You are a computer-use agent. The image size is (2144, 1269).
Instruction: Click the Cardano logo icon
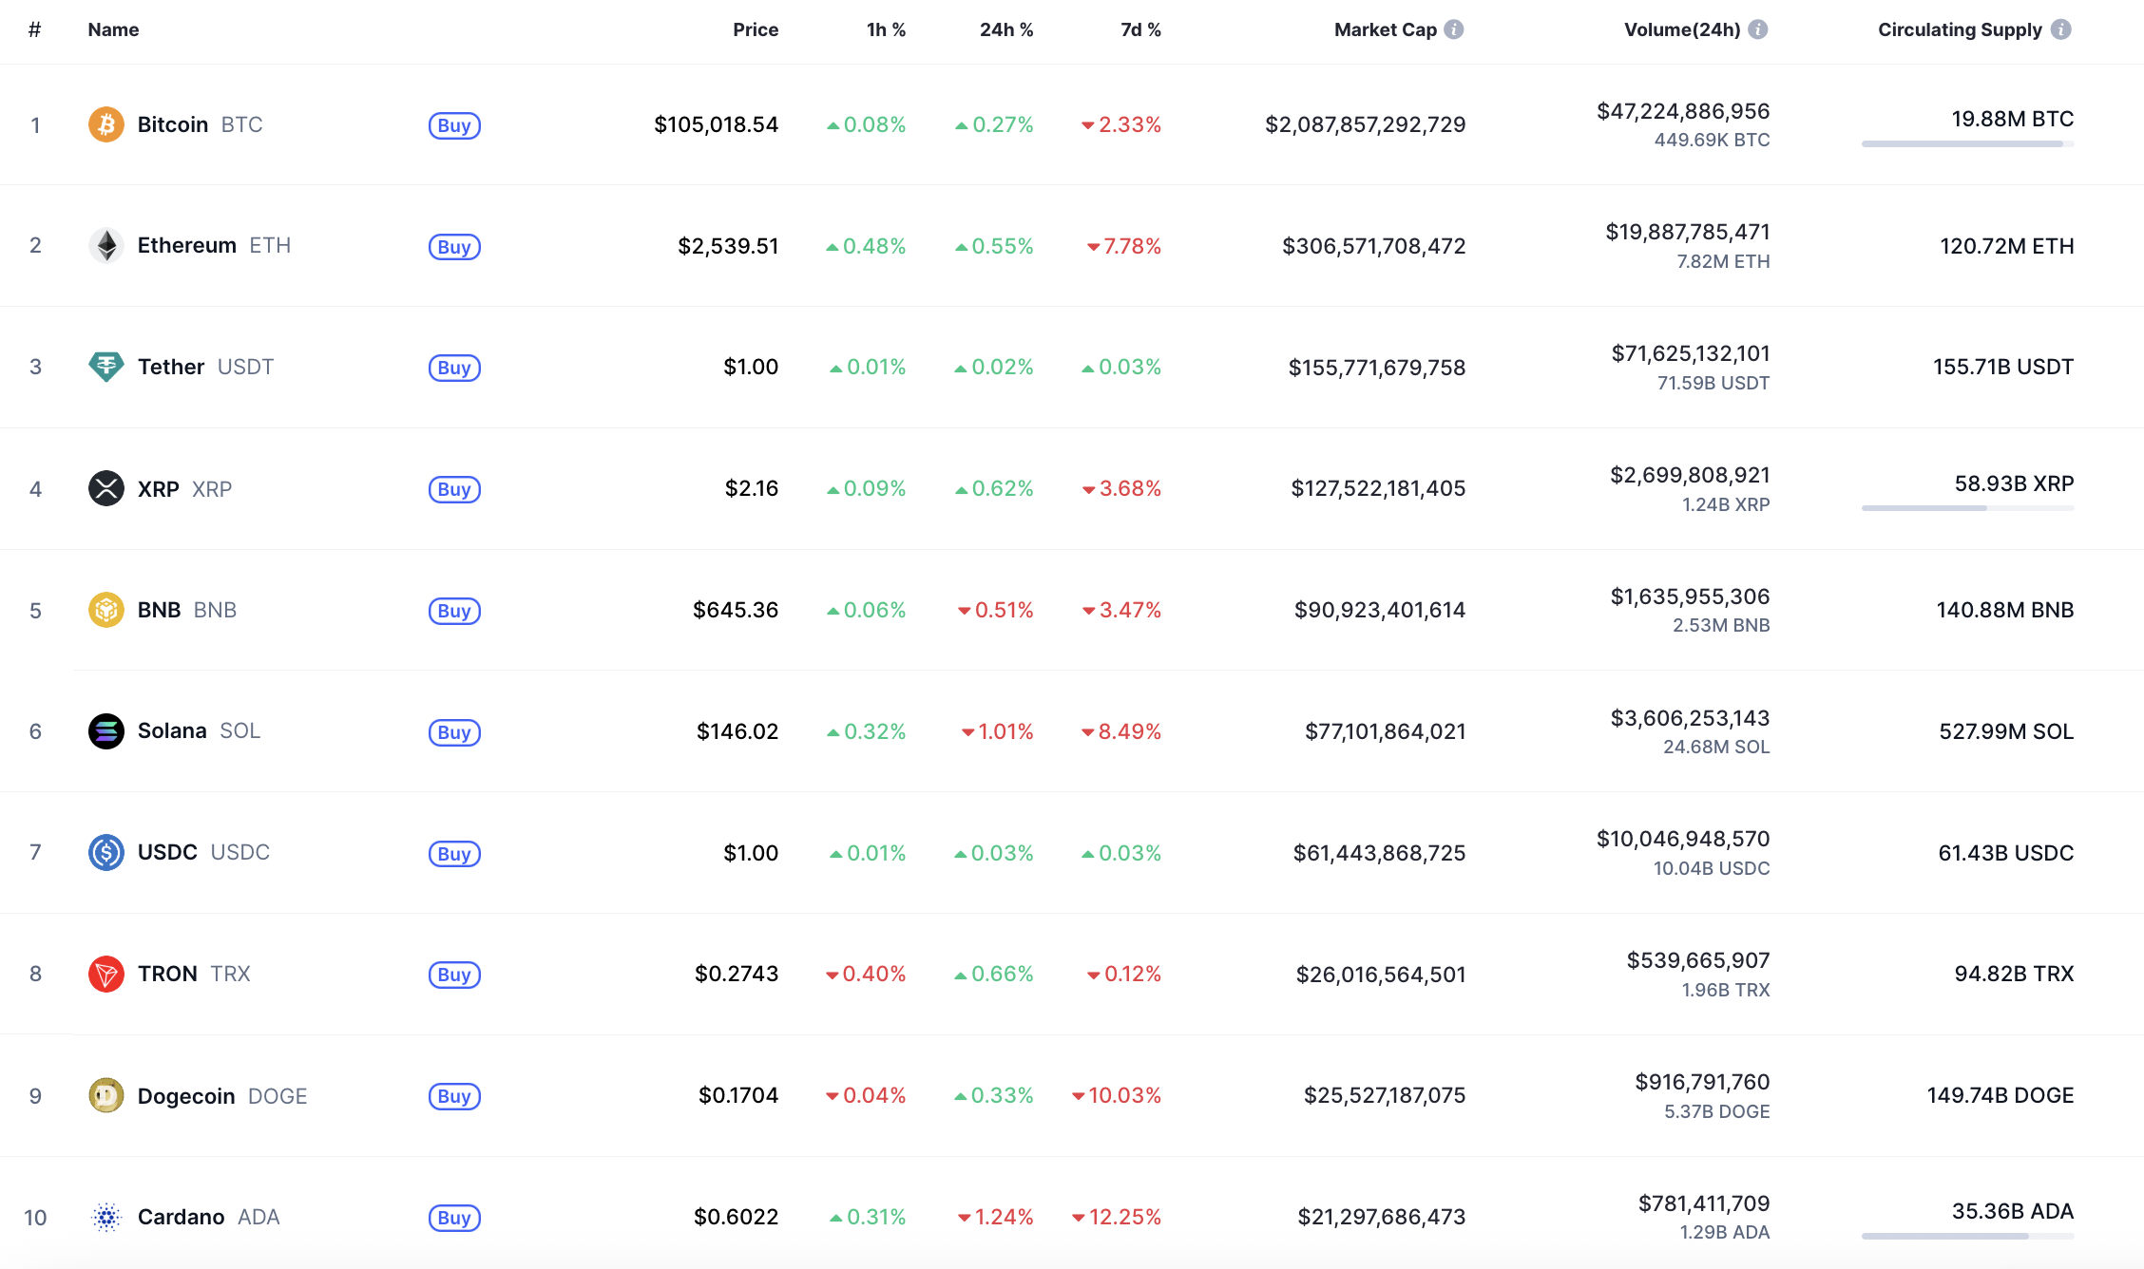[106, 1217]
